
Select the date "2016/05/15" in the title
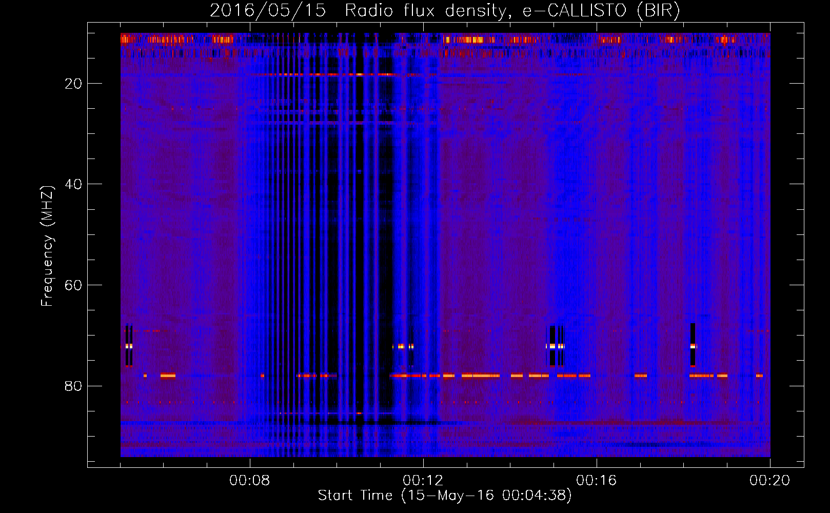pyautogui.click(x=268, y=11)
